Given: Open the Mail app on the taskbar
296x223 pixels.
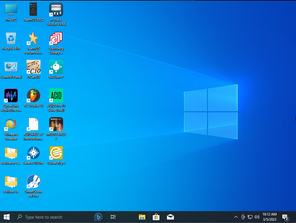Looking at the screenshot, I should pos(170,217).
